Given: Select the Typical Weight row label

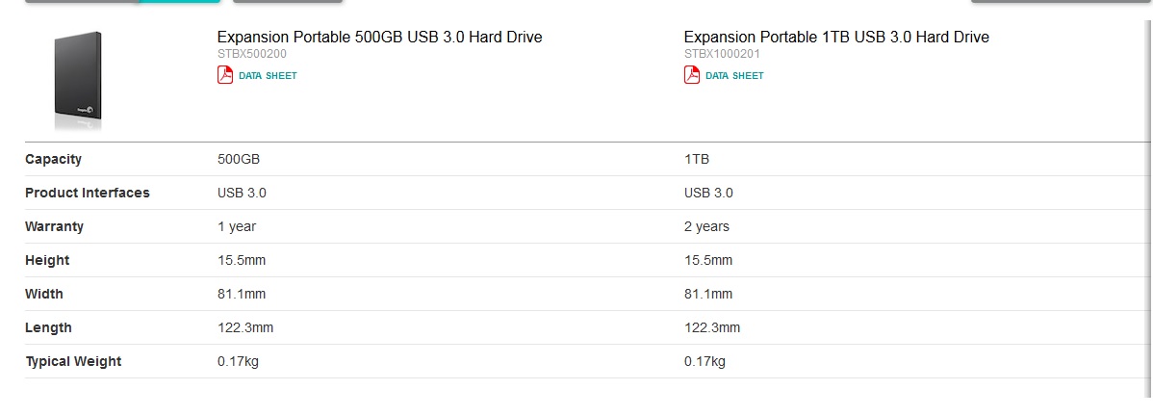Looking at the screenshot, I should (73, 361).
